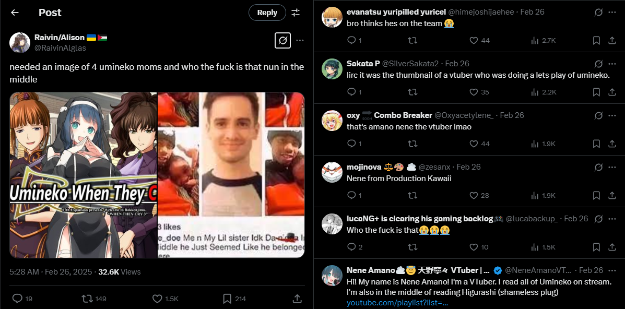
Task: Open @RaivinAlglas profile handle
Action: [x=60, y=48]
